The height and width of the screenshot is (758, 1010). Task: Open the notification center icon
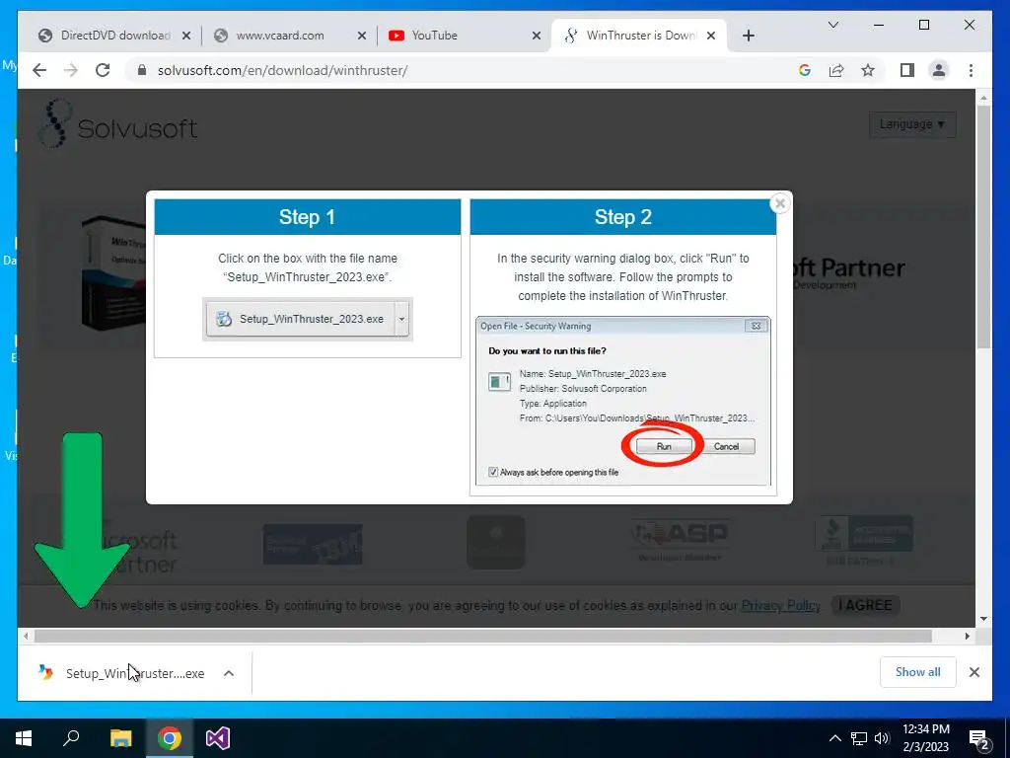pos(979,740)
